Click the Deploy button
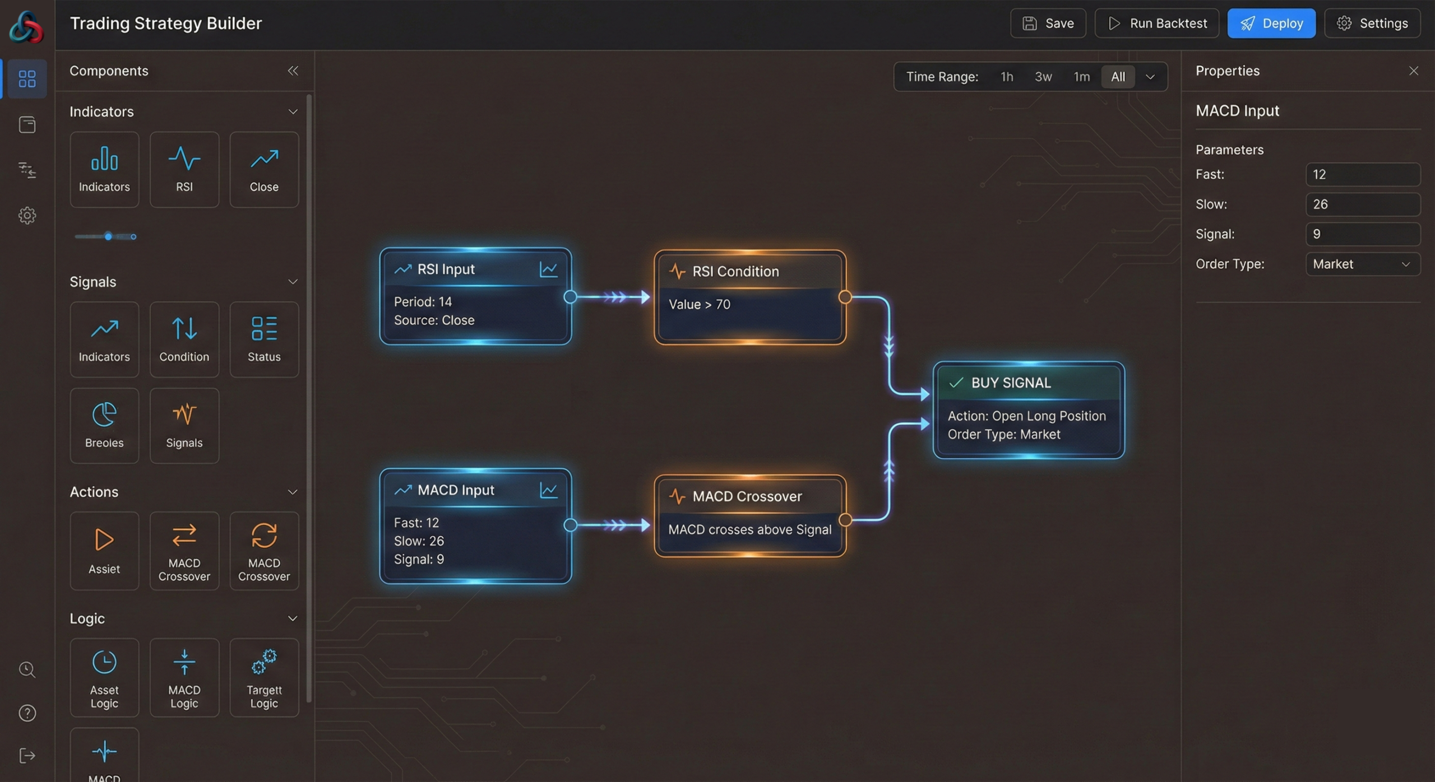1435x782 pixels. pyautogui.click(x=1272, y=23)
